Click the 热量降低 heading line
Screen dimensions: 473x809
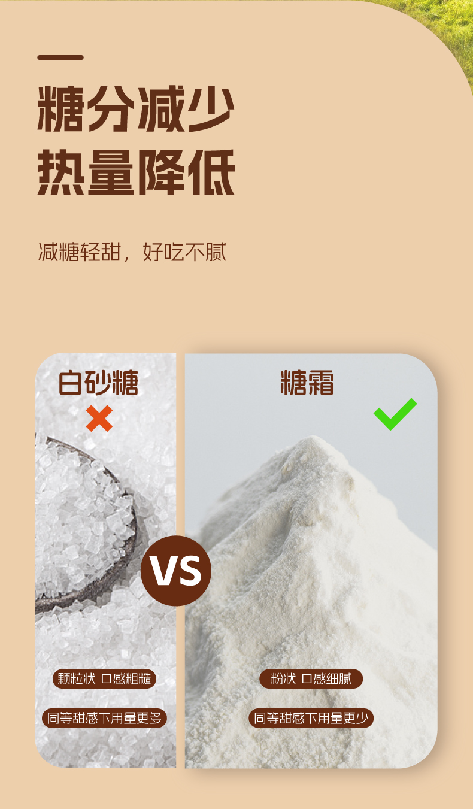click(136, 172)
